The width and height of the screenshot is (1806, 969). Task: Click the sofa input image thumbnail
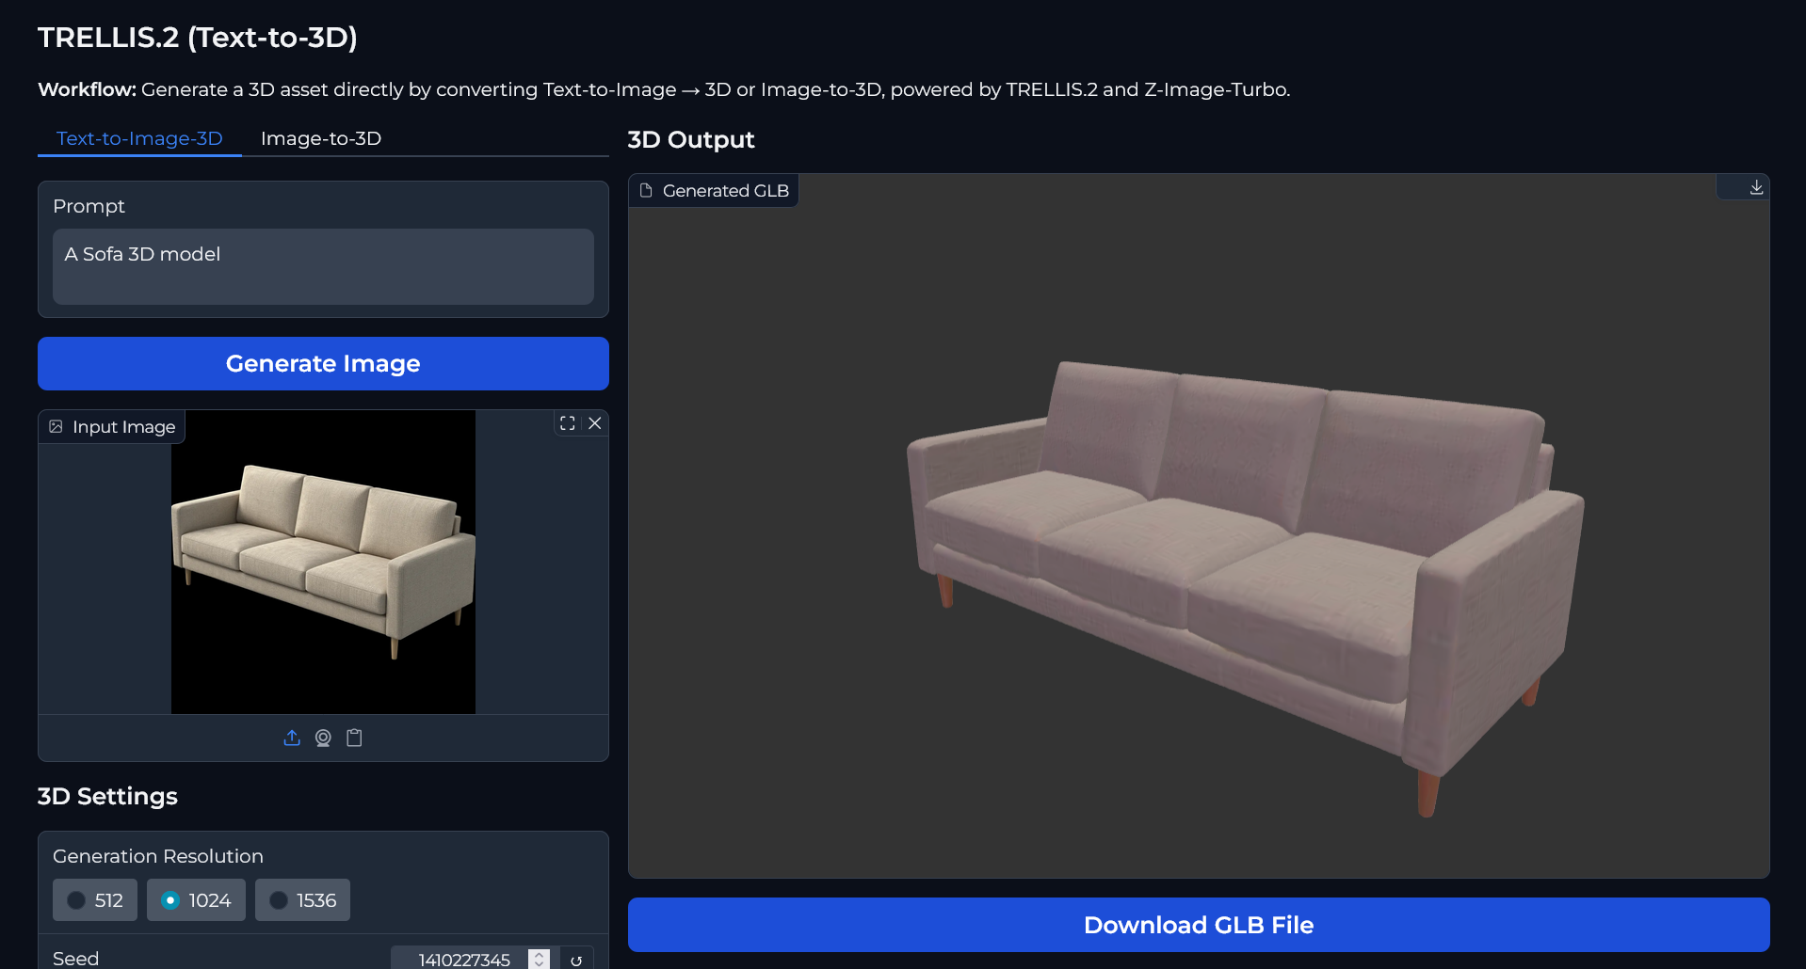pyautogui.click(x=323, y=562)
